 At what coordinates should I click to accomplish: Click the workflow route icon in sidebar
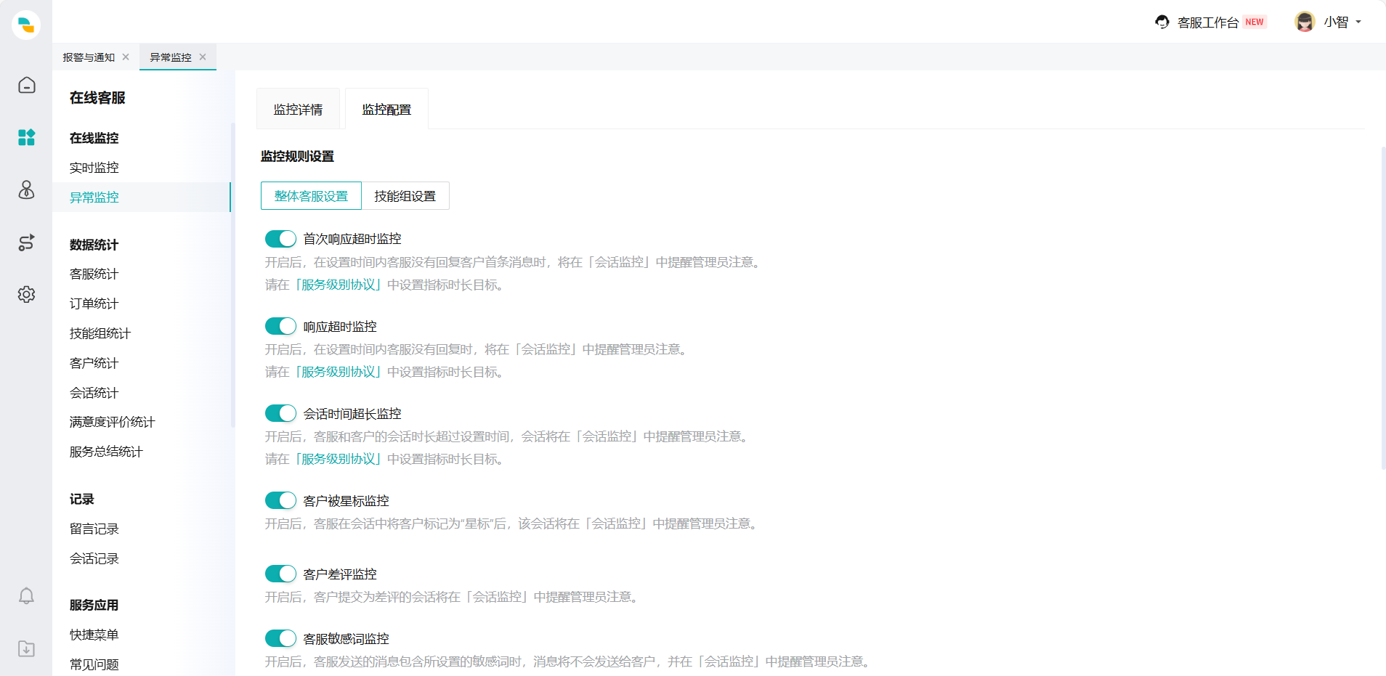coord(26,243)
